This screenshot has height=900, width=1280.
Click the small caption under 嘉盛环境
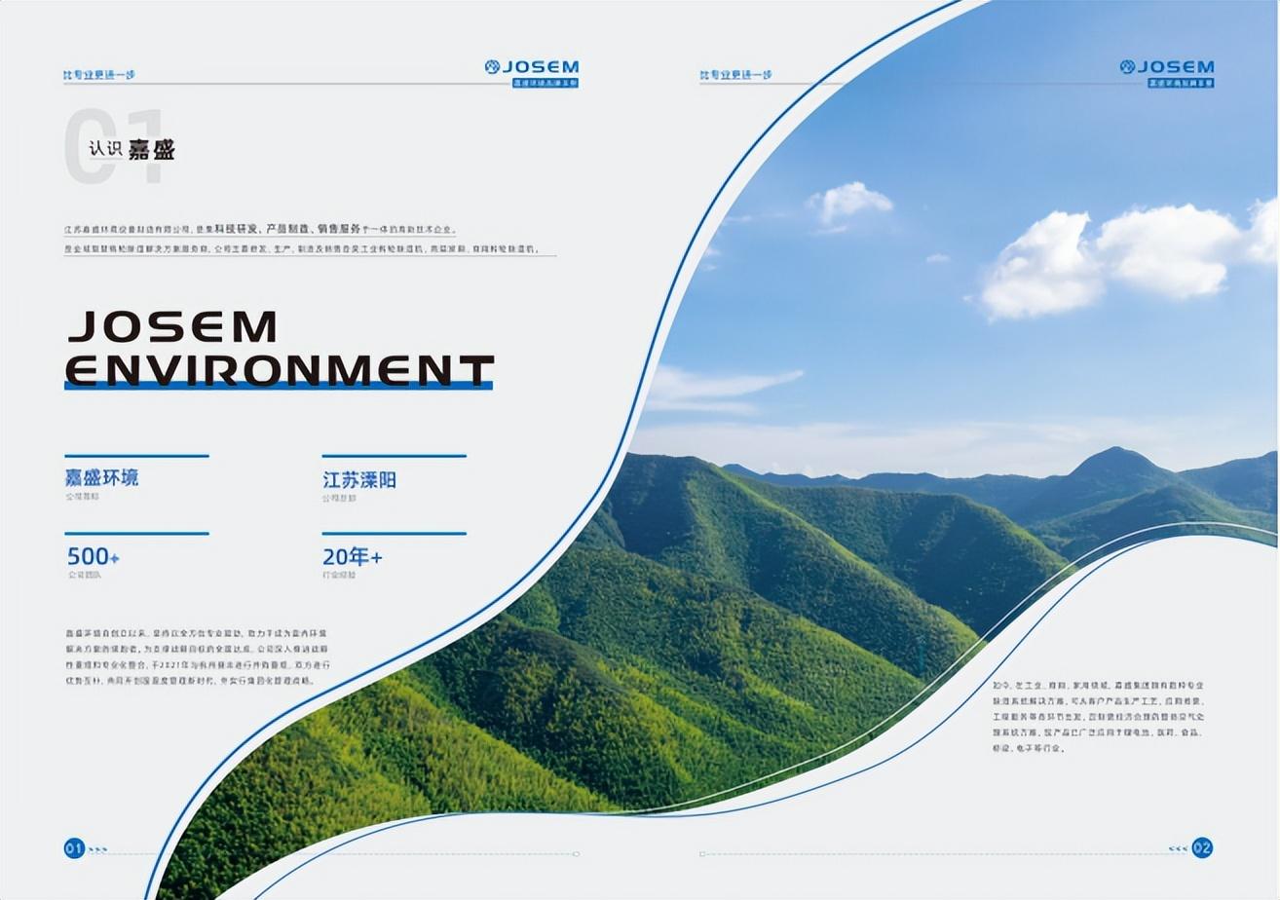[82, 497]
